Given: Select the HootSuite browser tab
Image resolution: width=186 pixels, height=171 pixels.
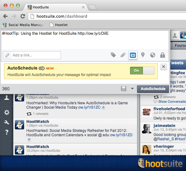Looking at the screenshot, I should coord(56,7).
